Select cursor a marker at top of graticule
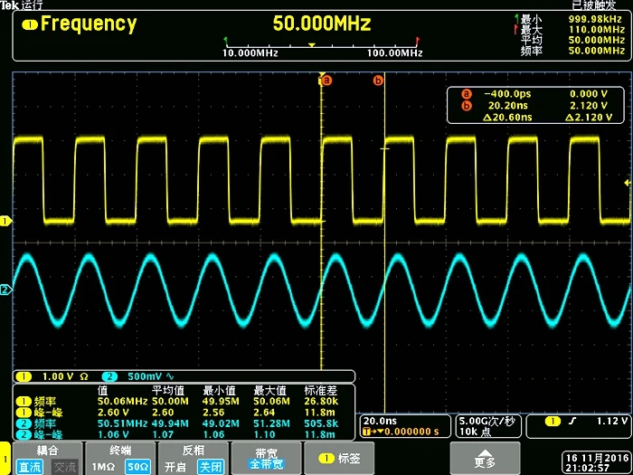The width and height of the screenshot is (633, 475). tap(326, 81)
